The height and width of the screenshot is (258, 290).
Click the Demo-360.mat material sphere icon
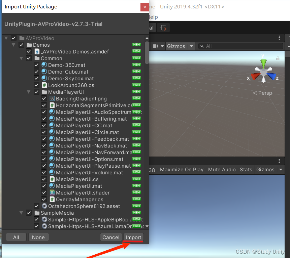[x=44, y=65]
